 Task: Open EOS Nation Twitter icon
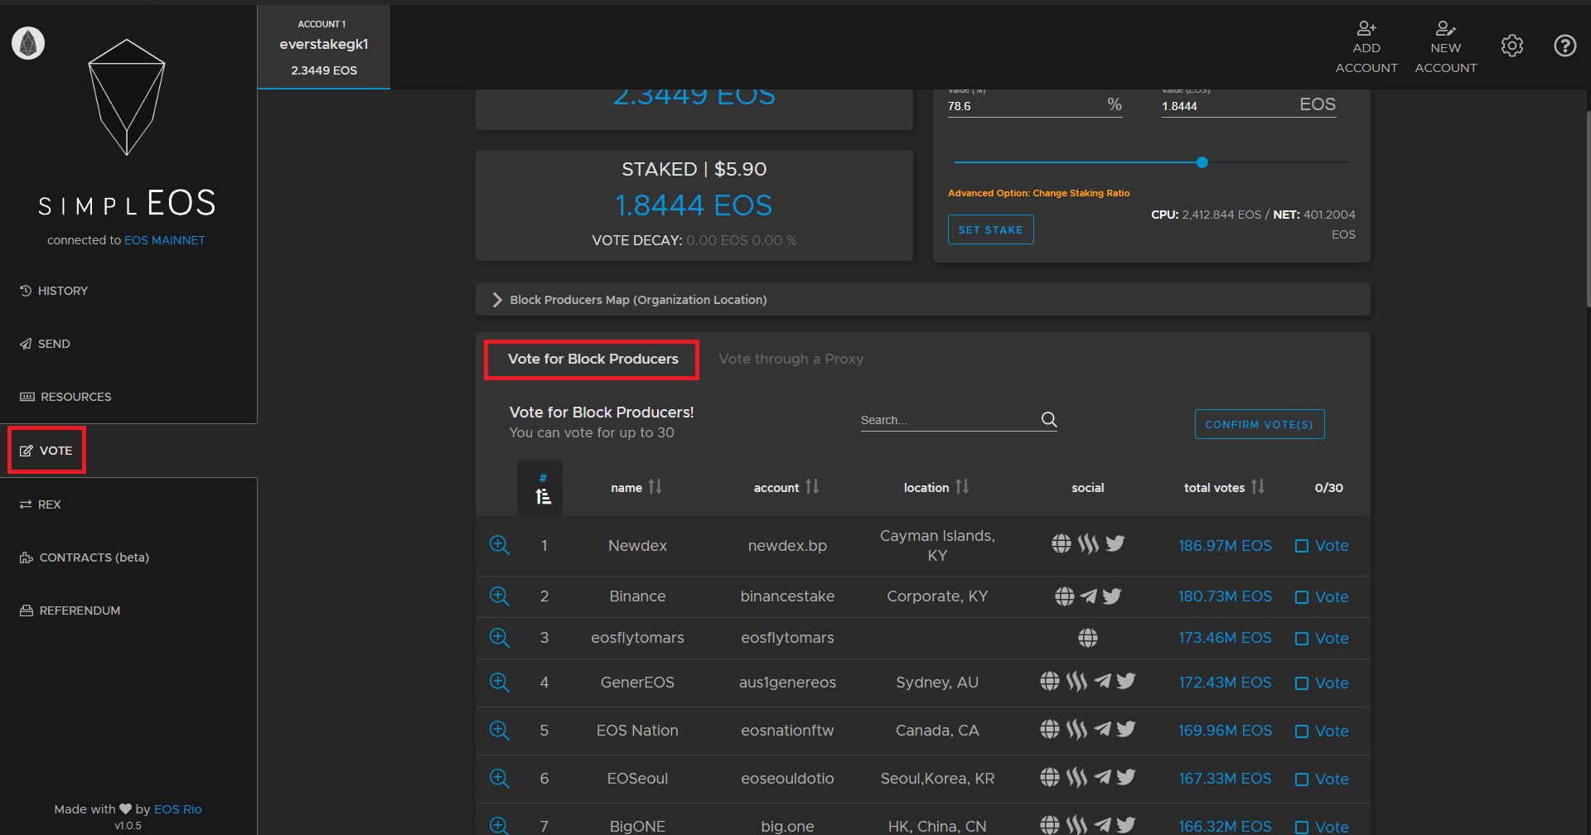[1126, 730]
